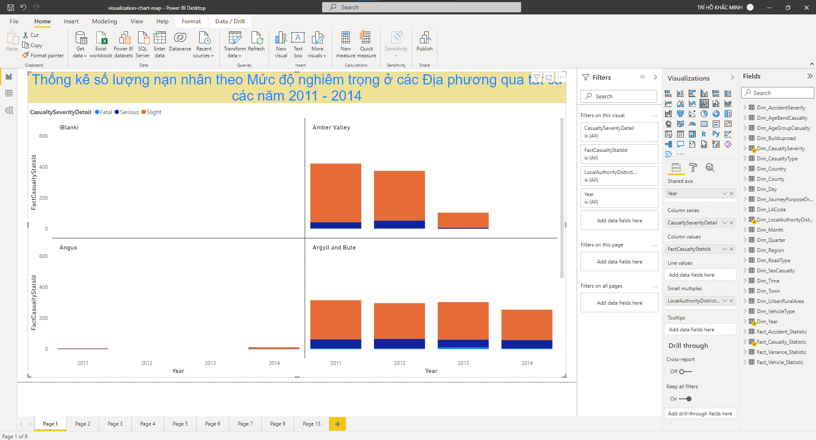816x440 pixels.
Task: Select the Area chart visualization
Action: point(680,104)
